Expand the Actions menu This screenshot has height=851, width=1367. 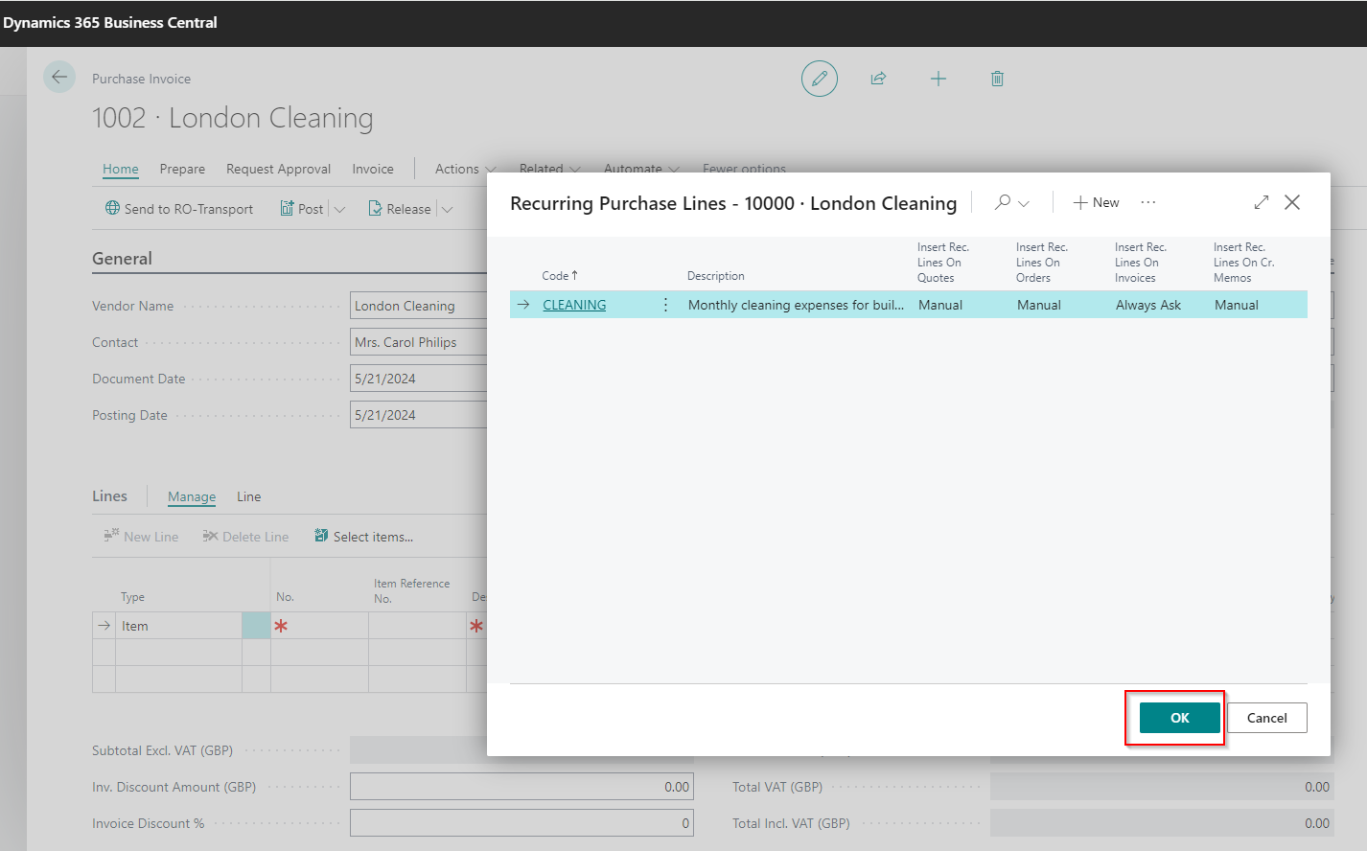tap(465, 169)
